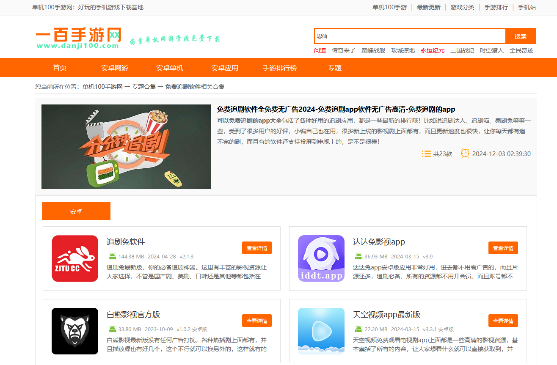Click the hot search term 全民奇迹

[x=521, y=50]
